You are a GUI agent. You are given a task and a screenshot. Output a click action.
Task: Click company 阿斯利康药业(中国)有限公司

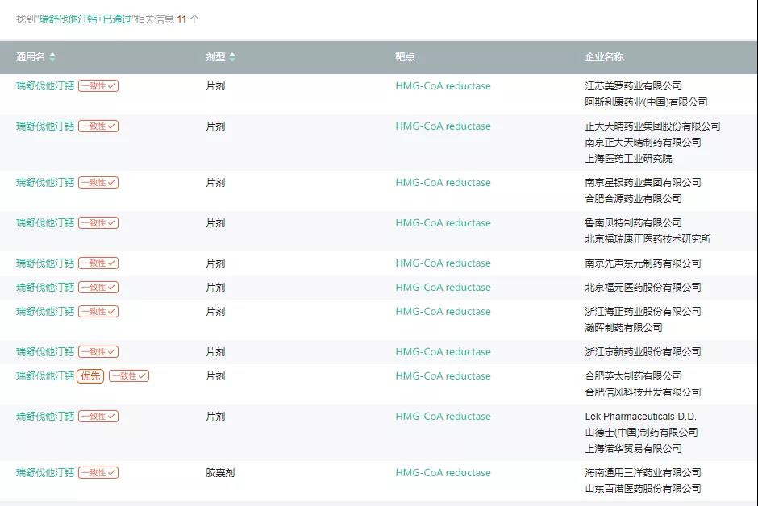pyautogui.click(x=646, y=102)
